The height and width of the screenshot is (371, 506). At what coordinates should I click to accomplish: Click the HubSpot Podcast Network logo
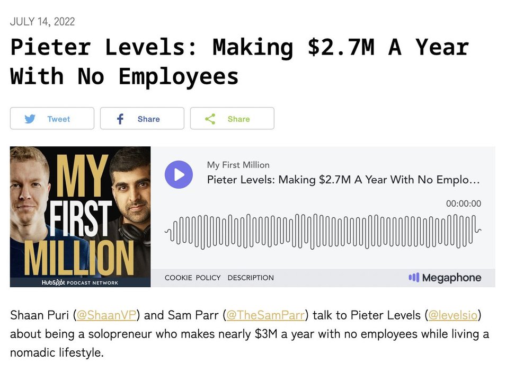tap(80, 282)
